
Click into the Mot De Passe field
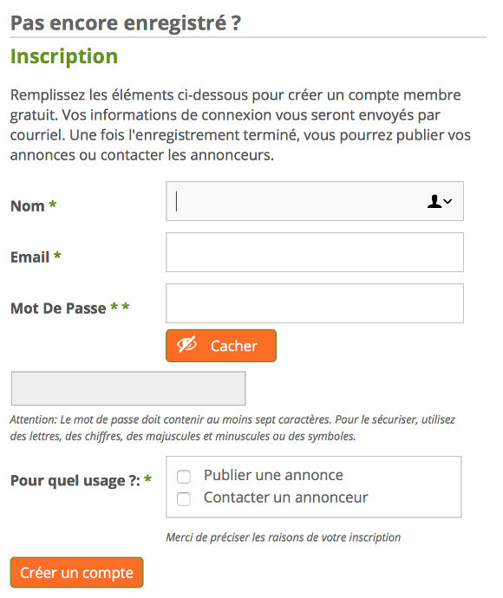pyautogui.click(x=315, y=303)
